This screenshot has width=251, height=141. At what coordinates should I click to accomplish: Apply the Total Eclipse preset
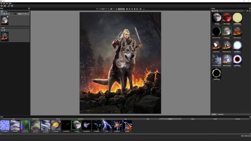(216, 74)
